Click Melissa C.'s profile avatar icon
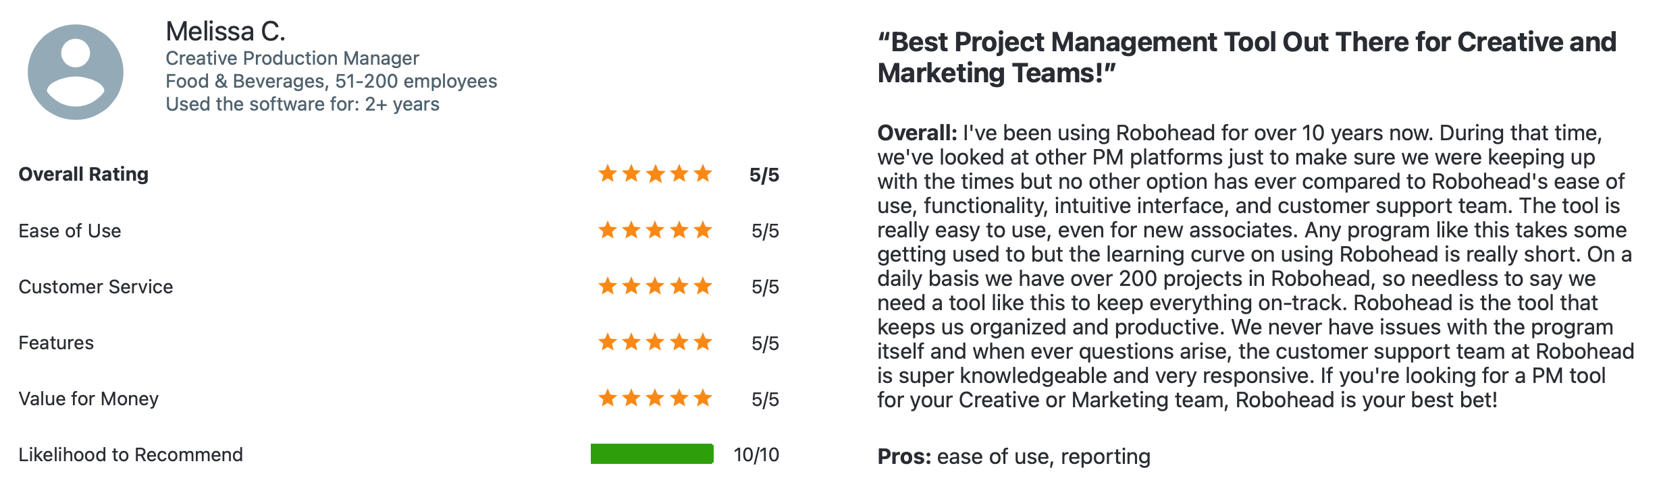 coord(76,72)
